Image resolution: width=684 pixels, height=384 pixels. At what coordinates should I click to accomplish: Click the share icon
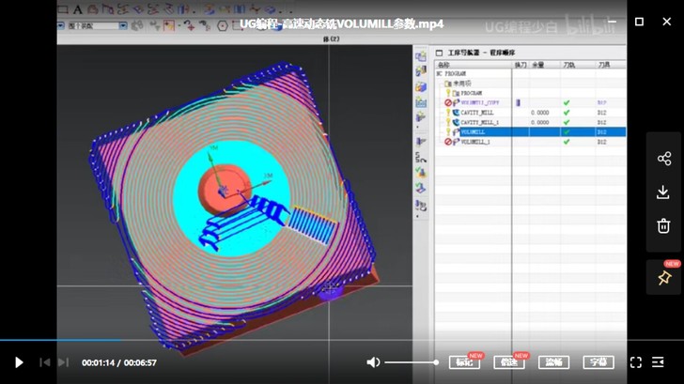click(x=663, y=159)
